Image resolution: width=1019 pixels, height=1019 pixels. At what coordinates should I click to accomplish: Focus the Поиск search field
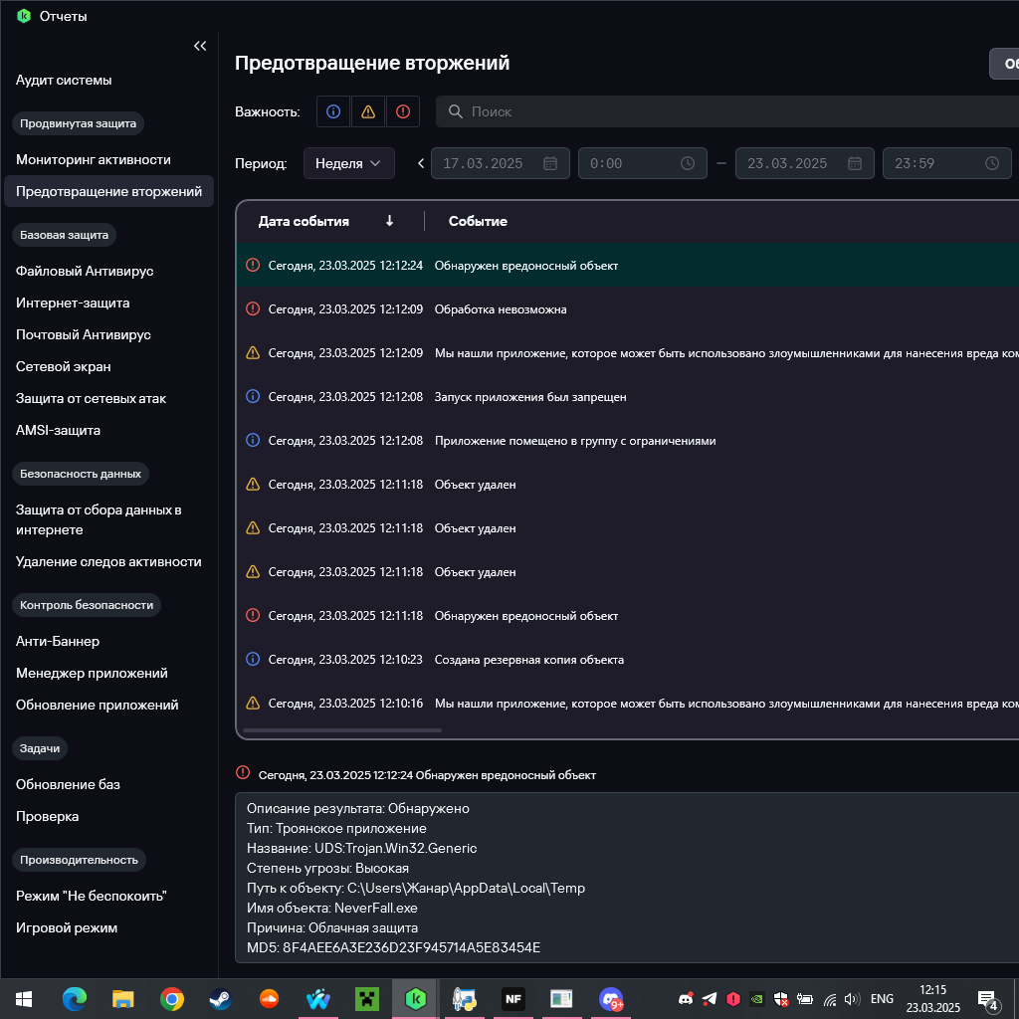pyautogui.click(x=726, y=111)
